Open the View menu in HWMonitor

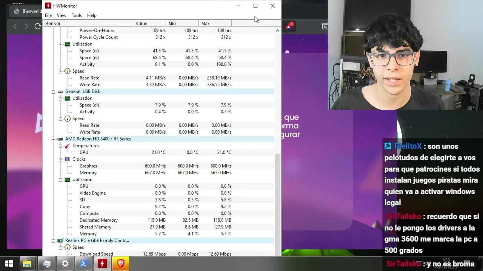point(62,15)
